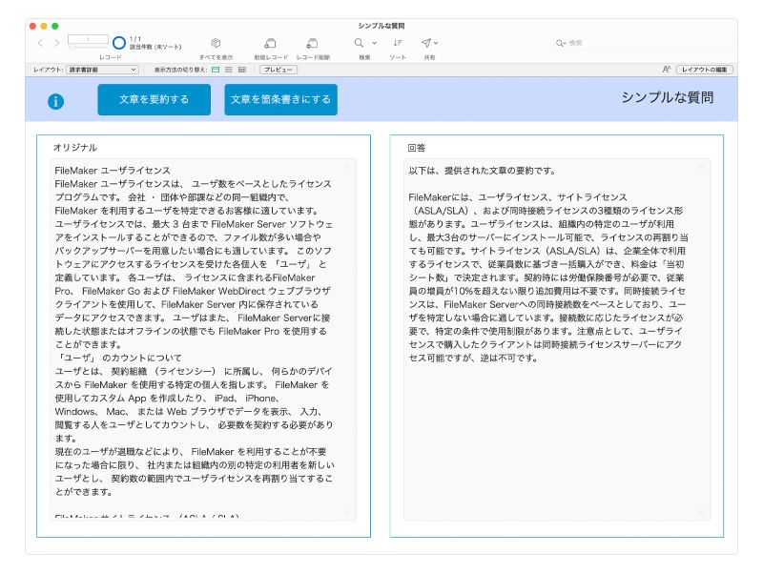The width and height of the screenshot is (763, 574).
Task: Click the summarize text (文章を要約する) button
Action: [154, 99]
